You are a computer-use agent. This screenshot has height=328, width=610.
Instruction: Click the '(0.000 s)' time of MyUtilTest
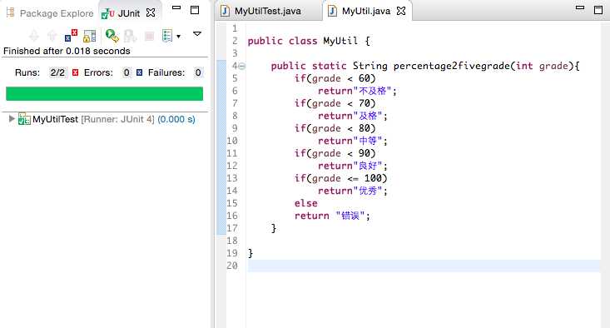click(176, 119)
